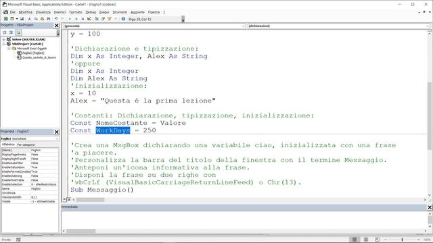
Task: Click the Excel zoom slider handle
Action: pyautogui.click(x=403, y=240)
